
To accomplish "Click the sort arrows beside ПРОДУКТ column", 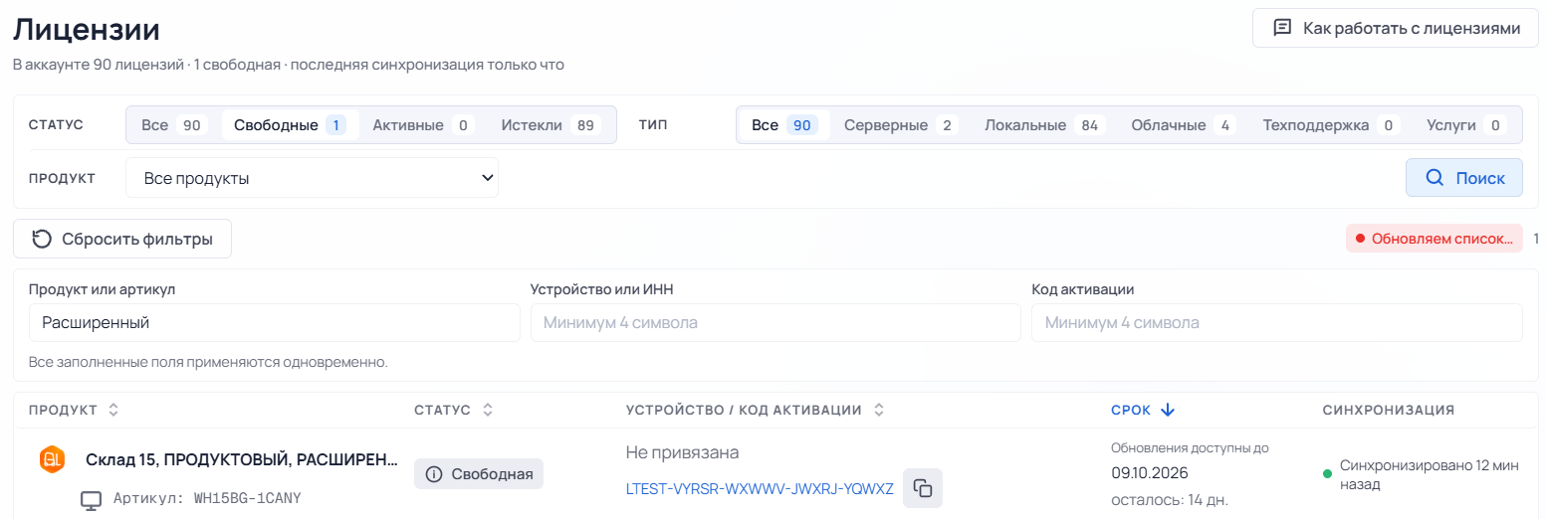I will pyautogui.click(x=113, y=410).
